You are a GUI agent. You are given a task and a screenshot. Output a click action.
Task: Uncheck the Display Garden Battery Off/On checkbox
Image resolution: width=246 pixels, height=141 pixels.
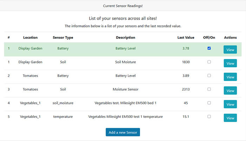(209, 48)
